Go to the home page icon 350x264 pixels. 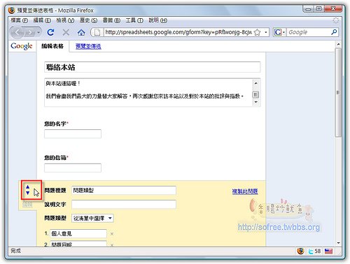[x=81, y=32]
